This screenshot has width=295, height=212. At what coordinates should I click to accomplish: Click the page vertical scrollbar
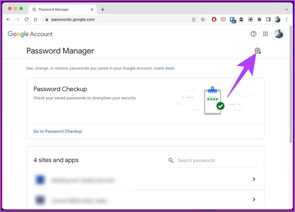coord(291,85)
